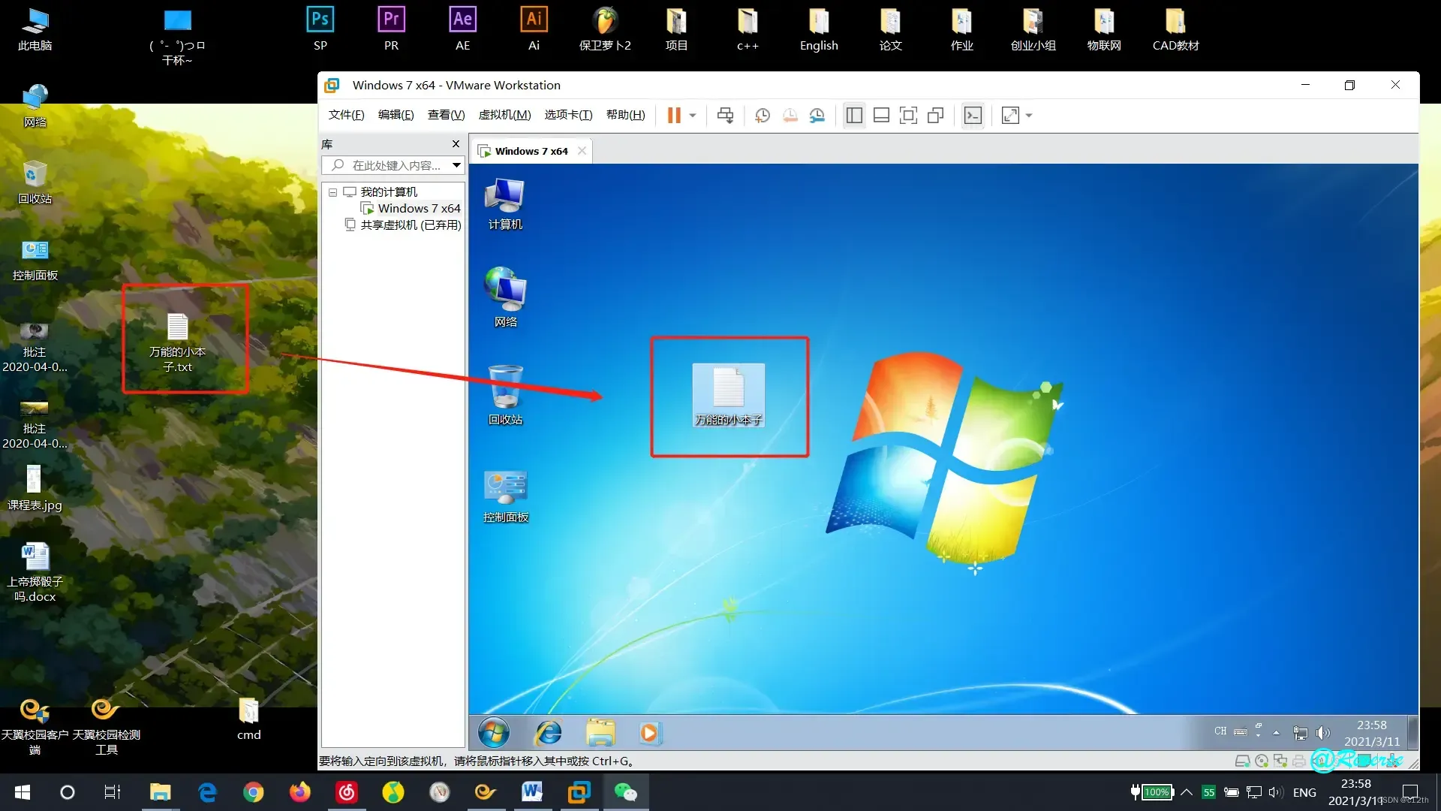
Task: Click the hard disk device status icon
Action: pos(1242,761)
